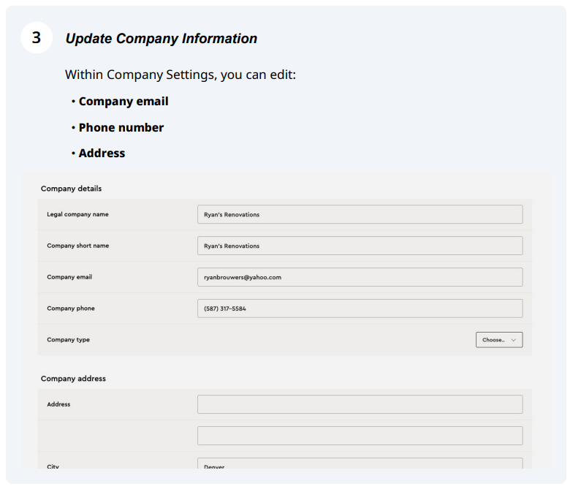Click the City row label
Screen dimensions: 573x492
click(53, 466)
